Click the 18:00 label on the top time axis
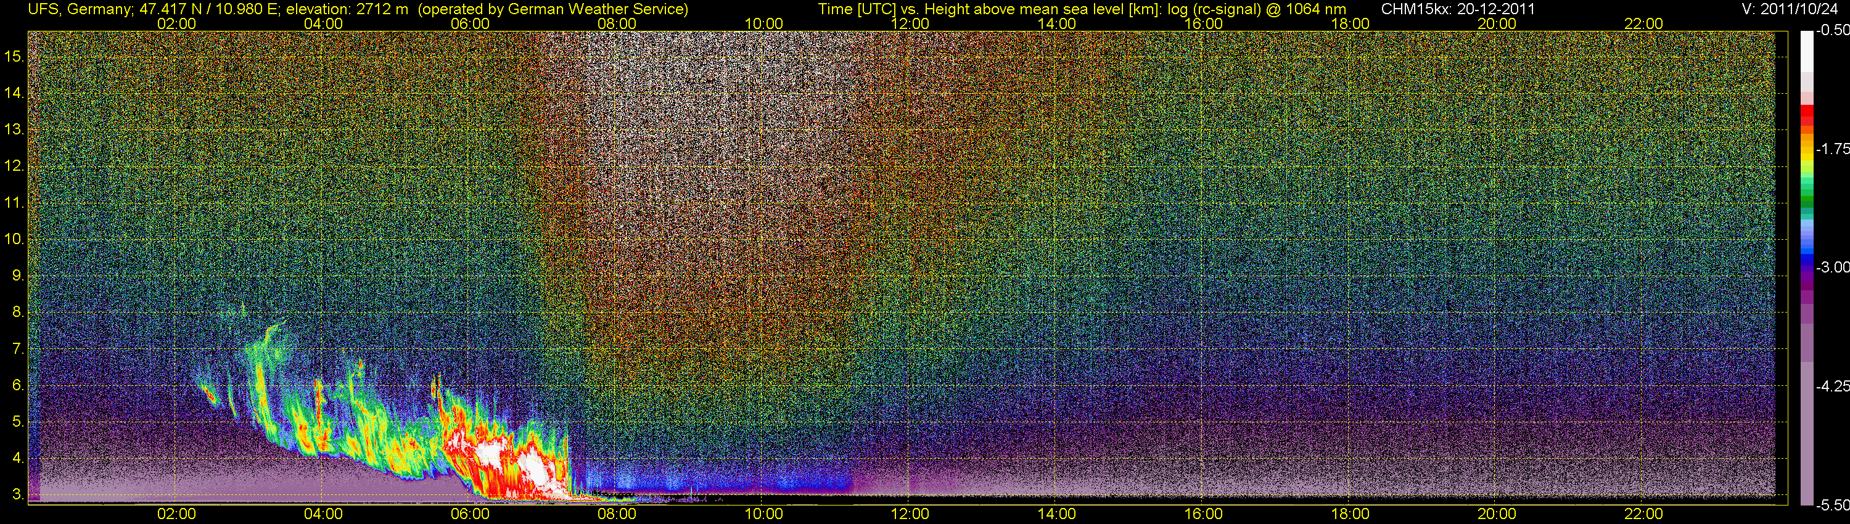The image size is (1850, 524). point(1350,23)
